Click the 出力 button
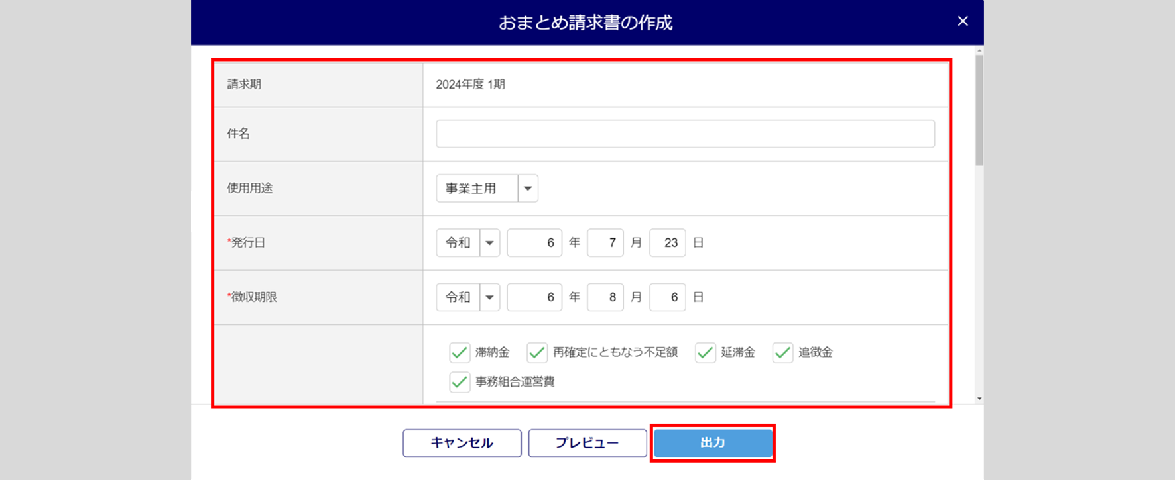The width and height of the screenshot is (1175, 480). [x=713, y=443]
